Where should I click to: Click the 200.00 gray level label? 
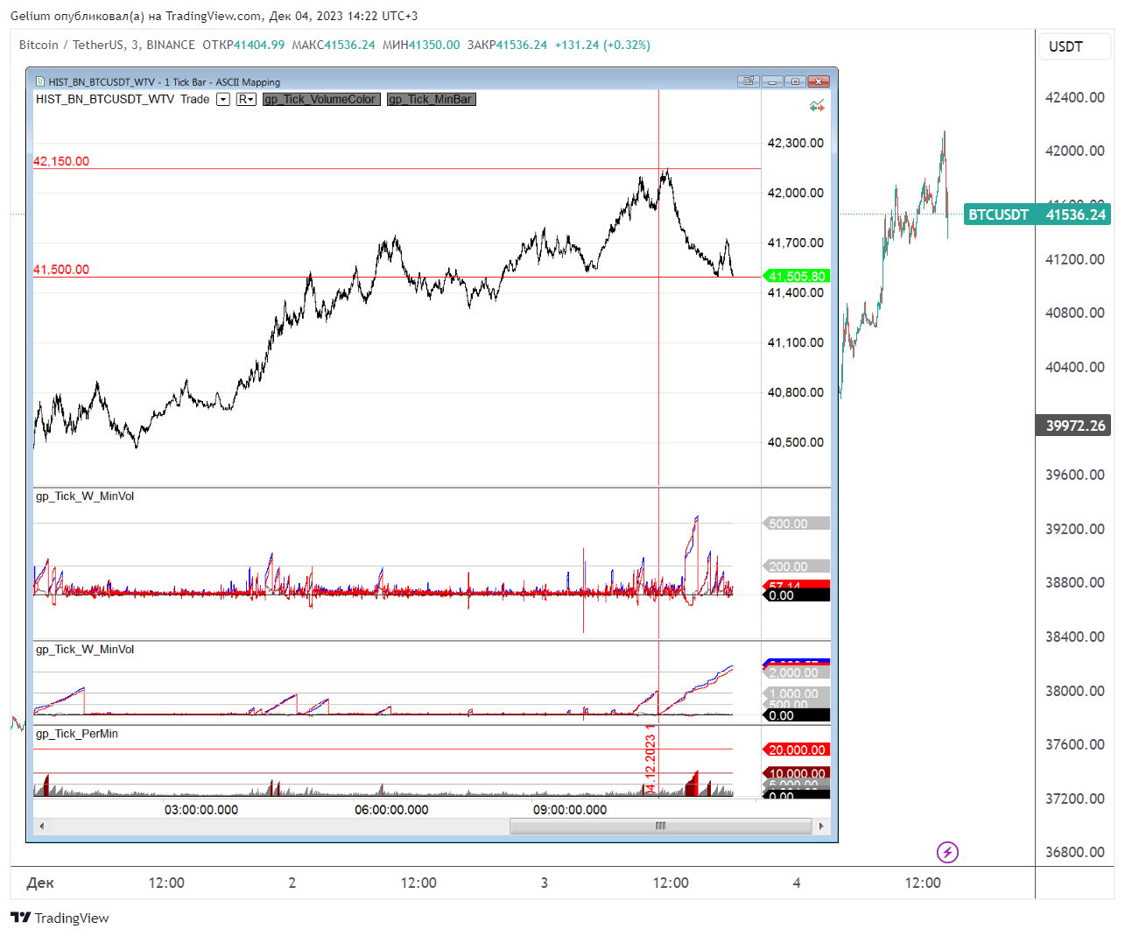(797, 567)
